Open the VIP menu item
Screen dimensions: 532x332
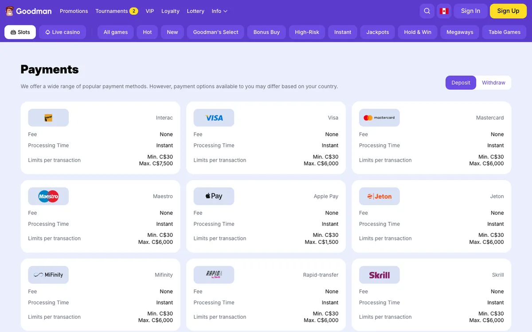pyautogui.click(x=150, y=11)
